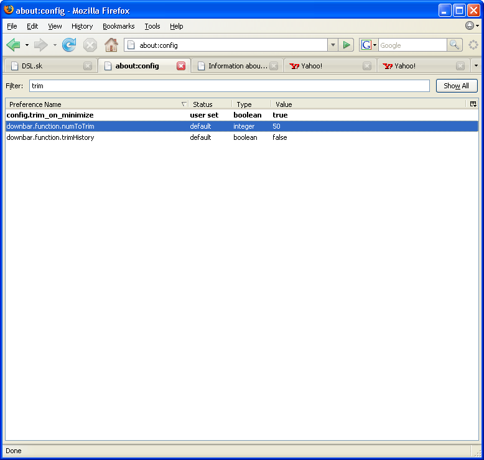Click the magnifier search button
The image size is (484, 460).
tap(454, 45)
